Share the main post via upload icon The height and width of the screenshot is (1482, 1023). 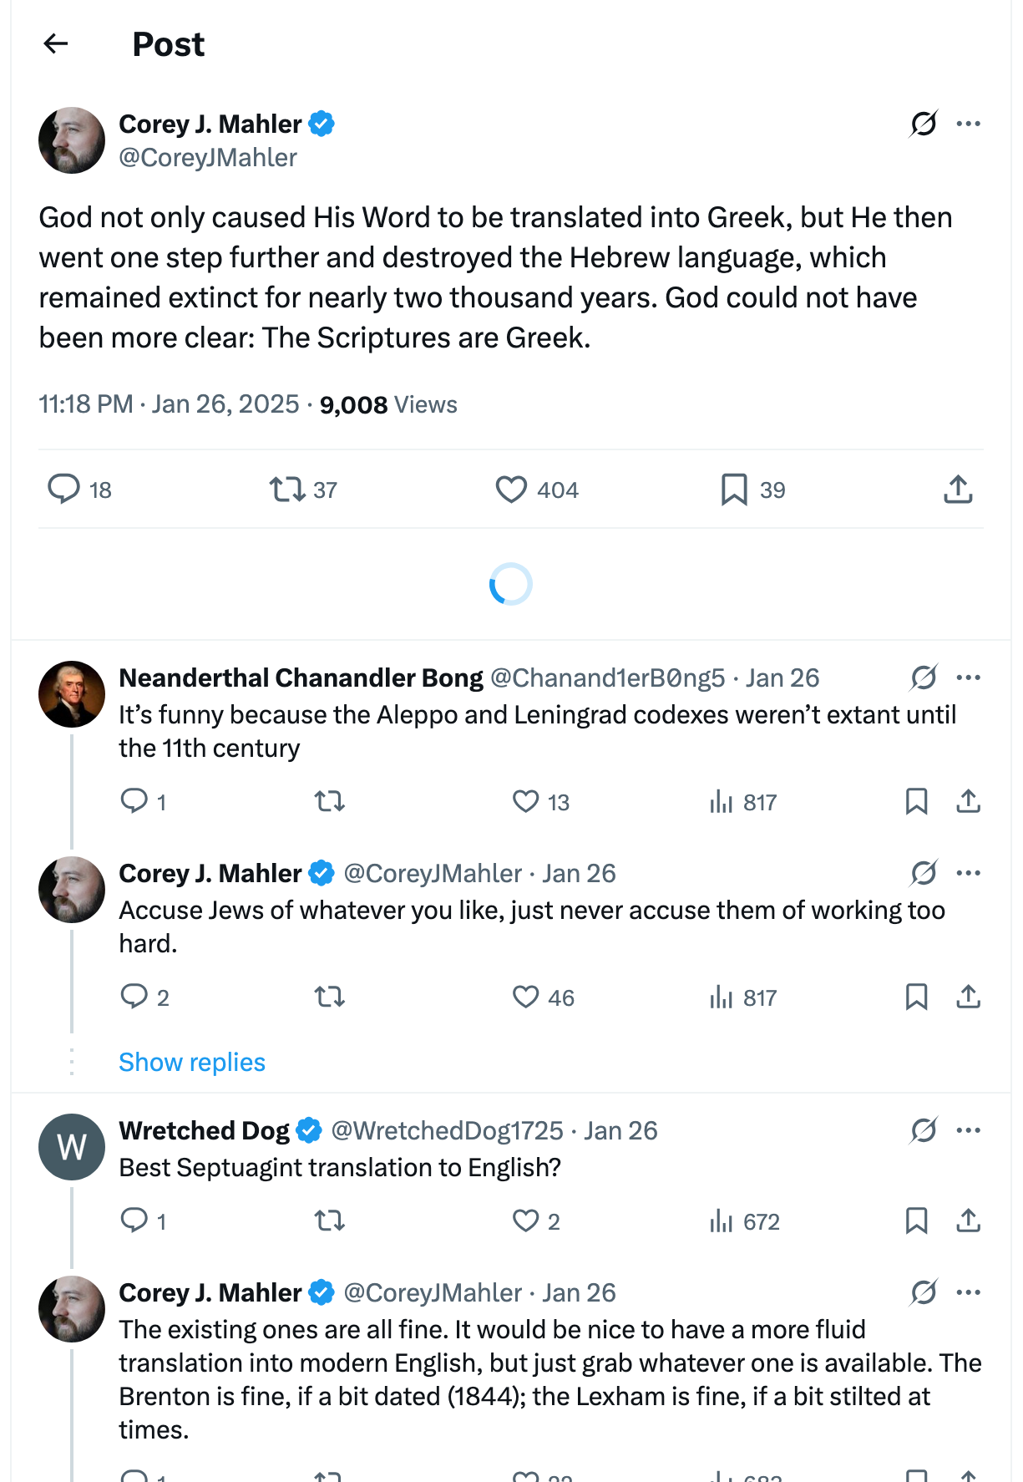(x=958, y=489)
